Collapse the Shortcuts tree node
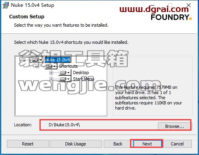Image resolution: width=199 pixels, height=155 pixels. 37,66
